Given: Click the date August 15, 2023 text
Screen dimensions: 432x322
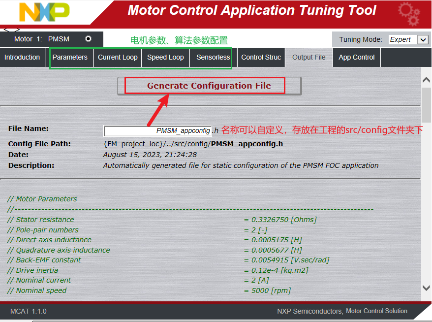Looking at the screenshot, I should (150, 155).
